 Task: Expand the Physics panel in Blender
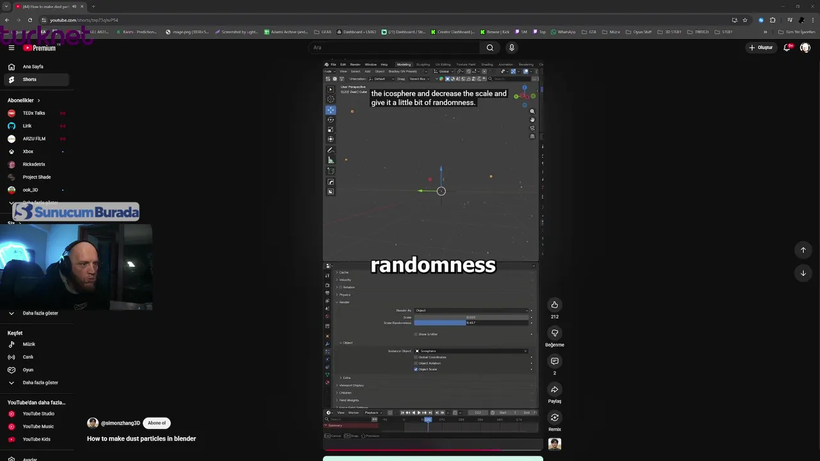[x=345, y=295]
